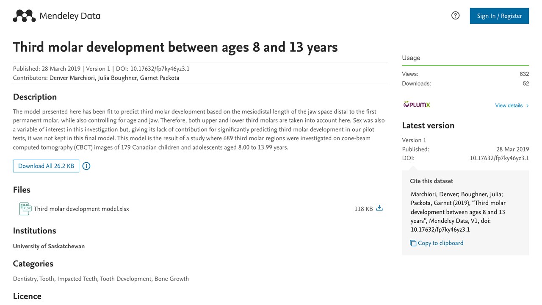Click the University of Saskatchewan institution
The image size is (542, 305).
[49, 246]
